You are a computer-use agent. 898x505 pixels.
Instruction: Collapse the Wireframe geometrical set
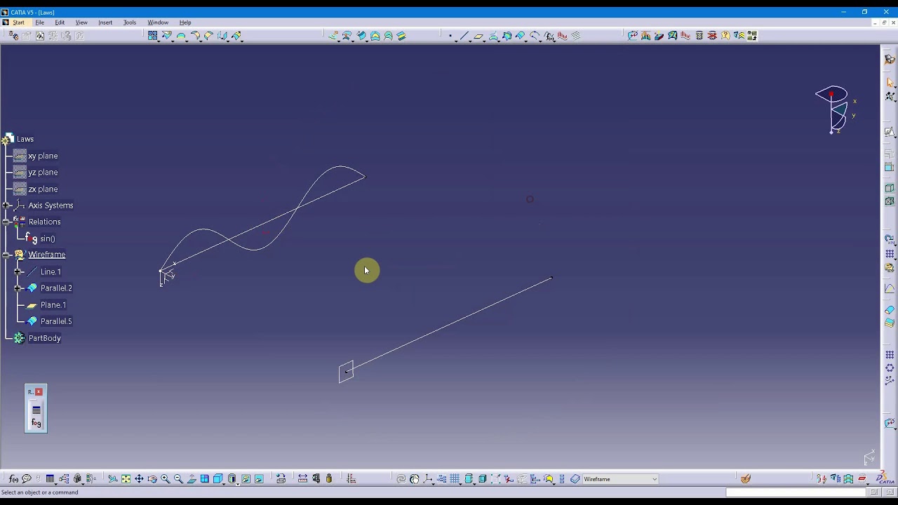click(x=6, y=255)
